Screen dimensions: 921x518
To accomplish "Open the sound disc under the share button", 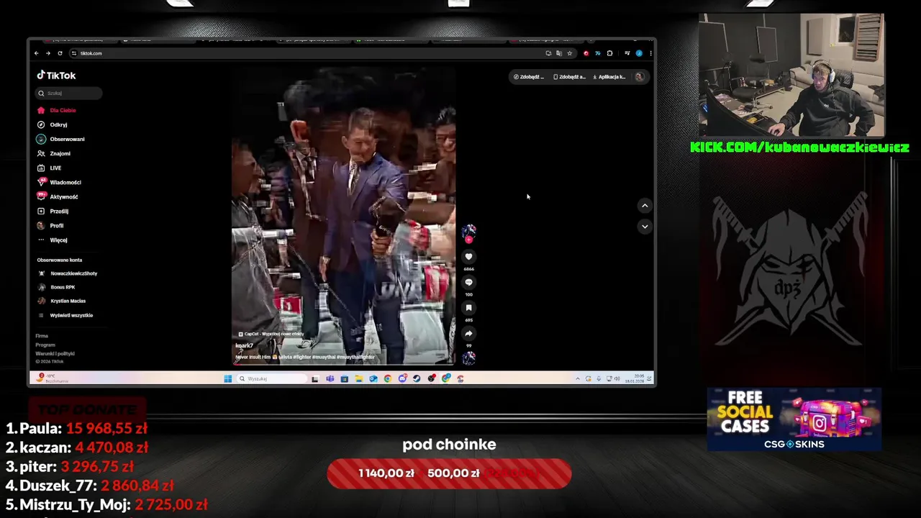I will coord(468,358).
